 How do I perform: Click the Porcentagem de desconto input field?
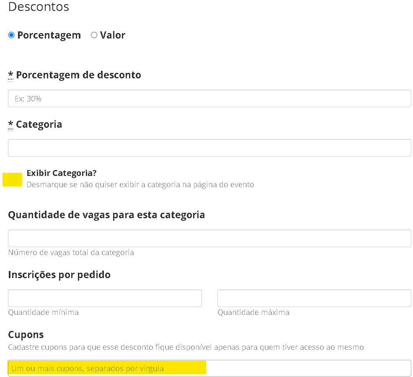(x=209, y=98)
